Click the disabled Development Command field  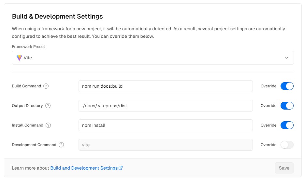166,145
